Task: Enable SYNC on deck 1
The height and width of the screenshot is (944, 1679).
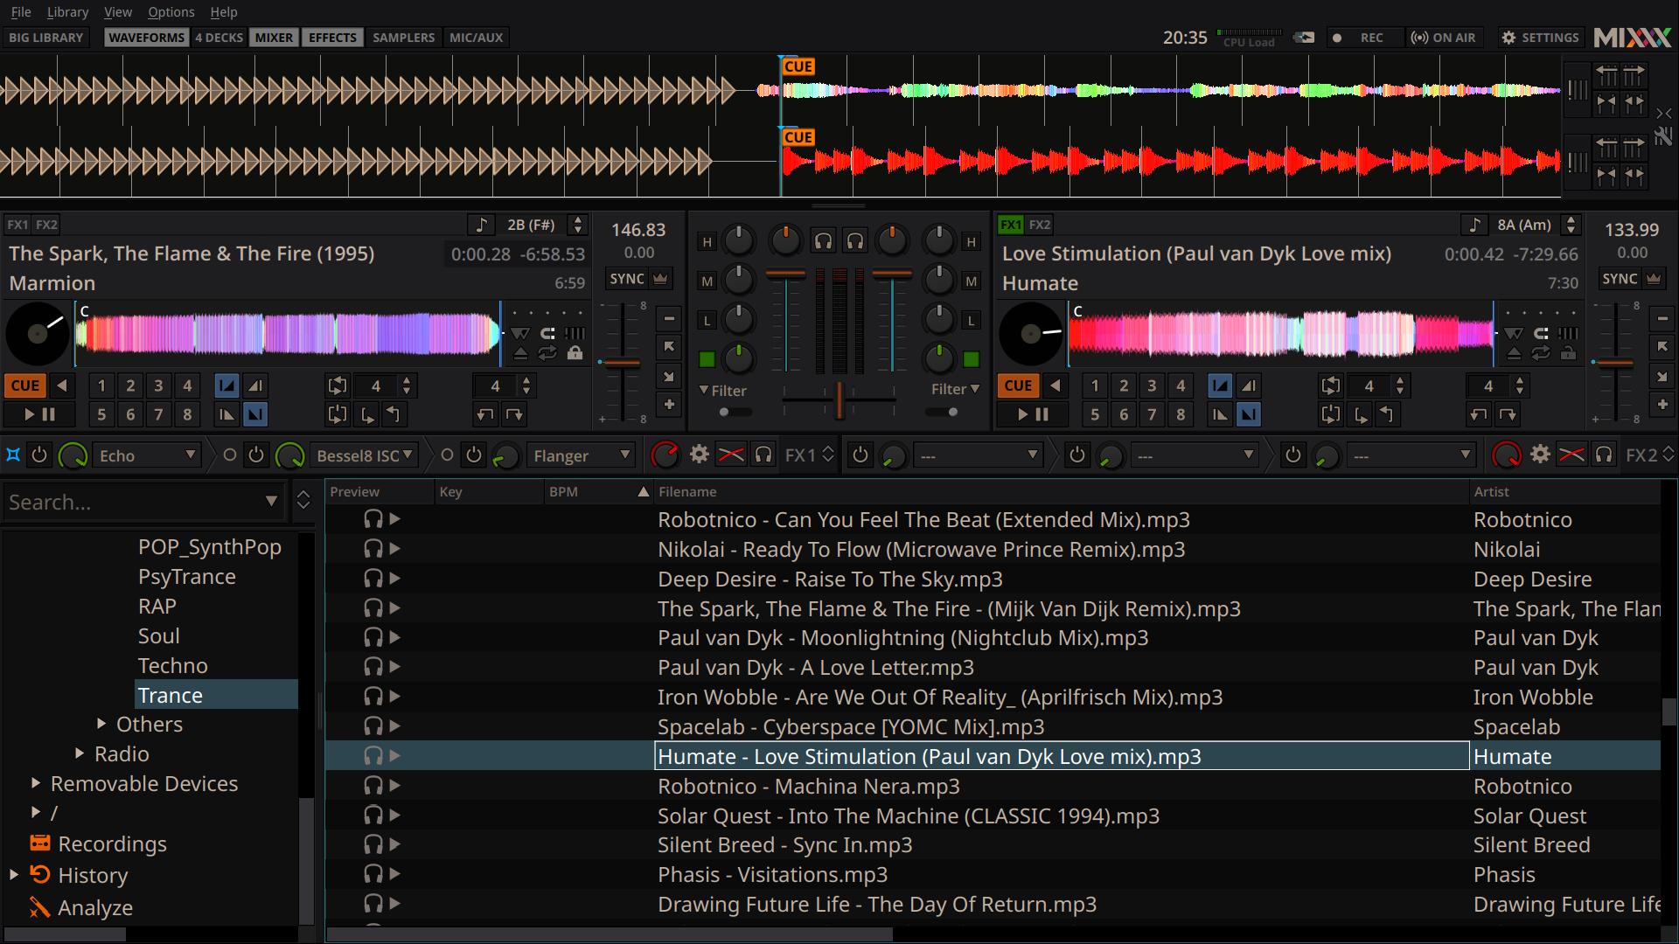Action: point(627,279)
